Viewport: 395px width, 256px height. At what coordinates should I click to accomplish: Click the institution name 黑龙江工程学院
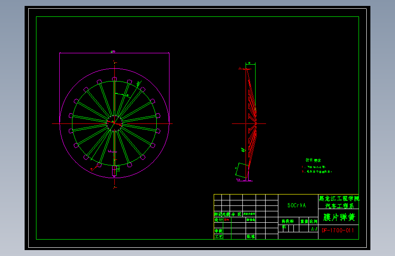coord(339,199)
